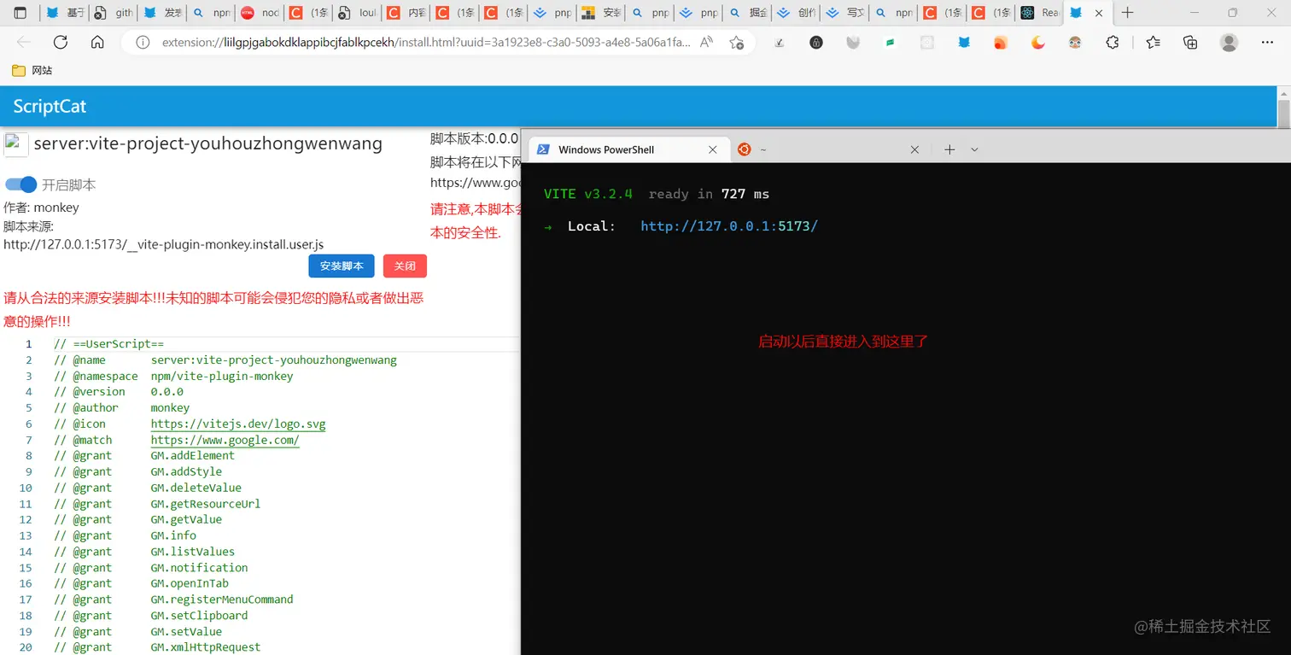1291x655 pixels.
Task: Open the 网站 favorites folder
Action: click(x=32, y=70)
